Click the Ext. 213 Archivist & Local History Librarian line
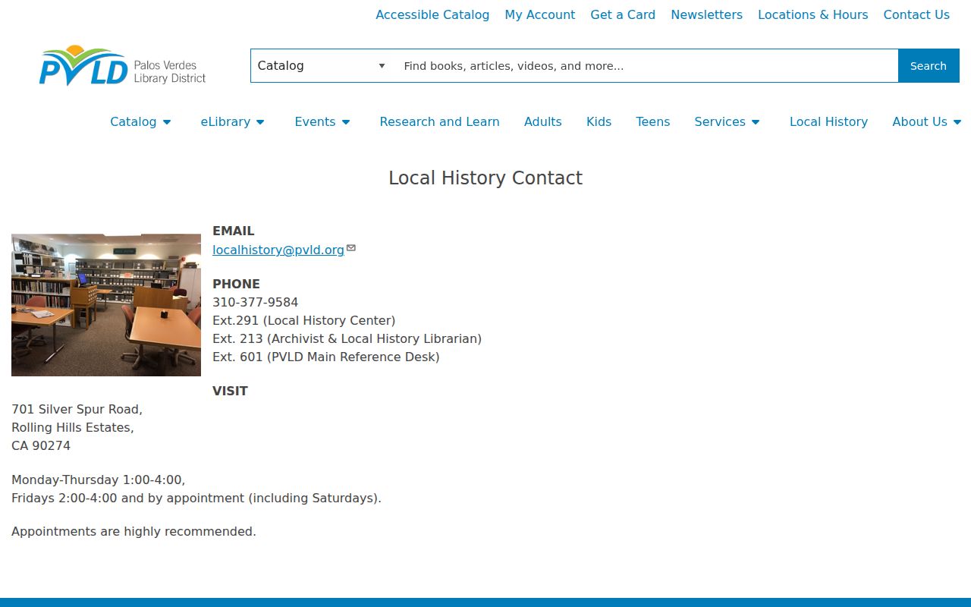Image resolution: width=971 pixels, height=607 pixels. tap(347, 338)
